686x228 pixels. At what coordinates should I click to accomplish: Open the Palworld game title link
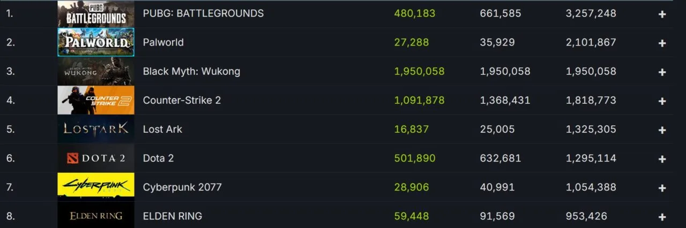163,42
